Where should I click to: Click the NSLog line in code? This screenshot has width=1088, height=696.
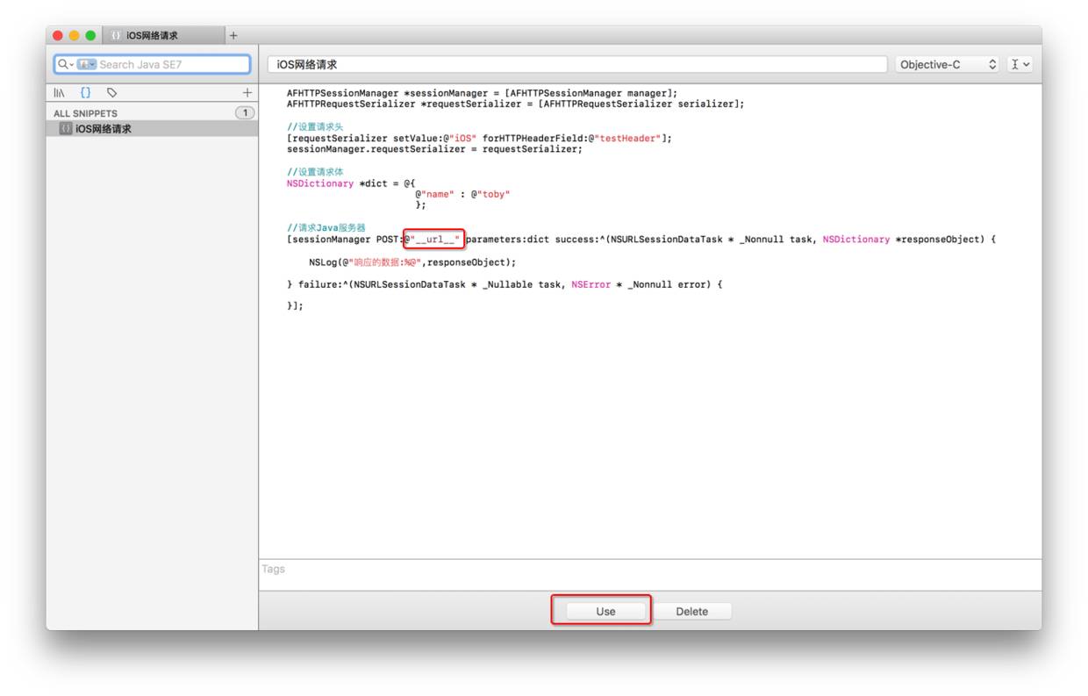[x=412, y=262]
